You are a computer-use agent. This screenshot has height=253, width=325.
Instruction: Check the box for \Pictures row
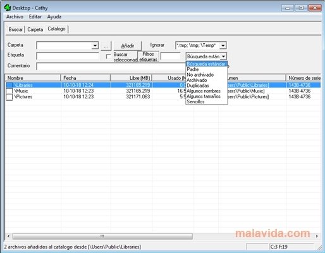[9, 97]
